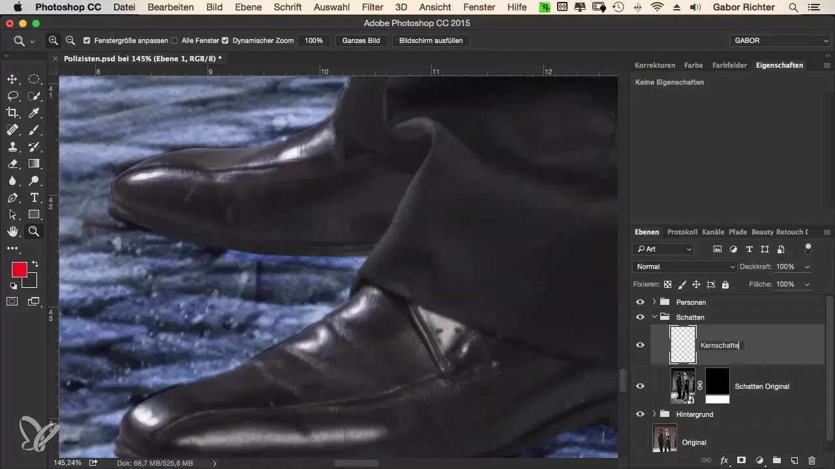Select the Move tool
835x469 pixels.
coord(12,79)
